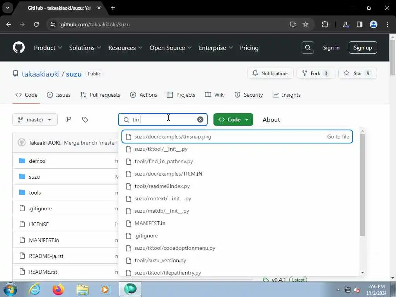Switch to the Insights tab
The image size is (396, 297).
(287, 95)
